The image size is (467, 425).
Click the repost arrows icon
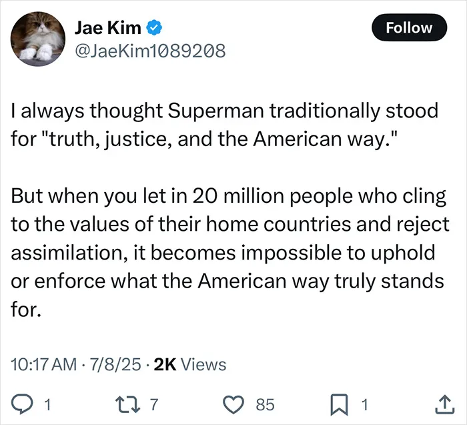[127, 404]
